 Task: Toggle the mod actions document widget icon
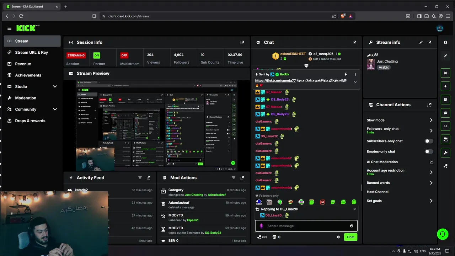[x=445, y=100]
